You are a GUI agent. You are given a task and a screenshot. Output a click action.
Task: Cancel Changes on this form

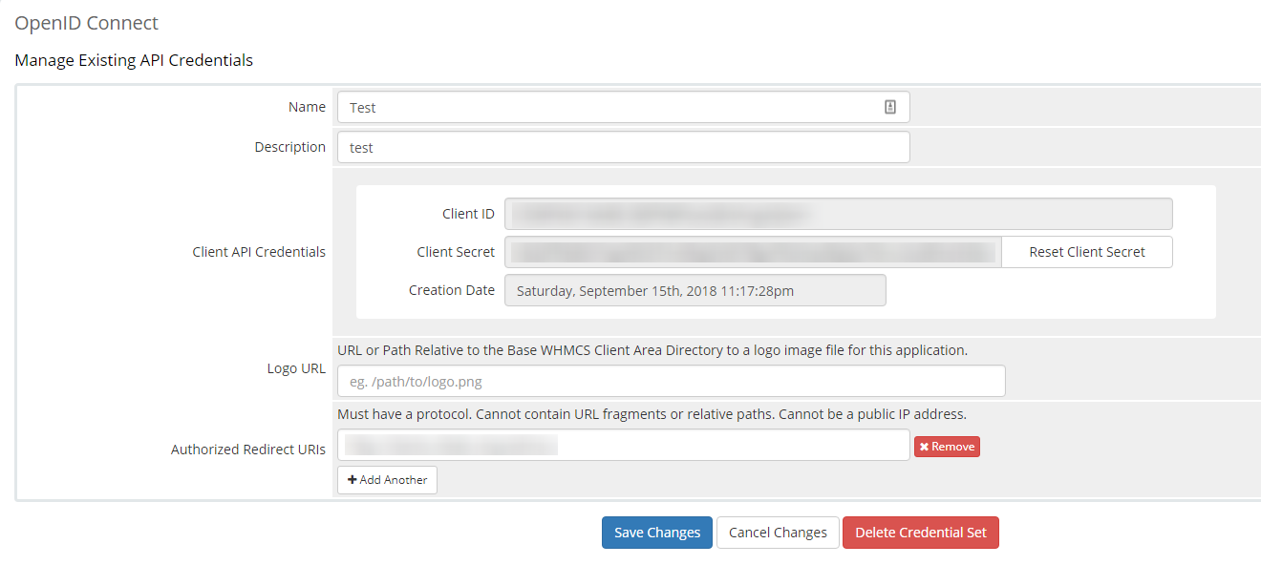pyautogui.click(x=778, y=533)
